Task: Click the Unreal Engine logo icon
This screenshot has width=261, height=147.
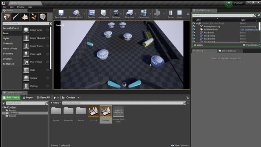Action: (3, 3)
